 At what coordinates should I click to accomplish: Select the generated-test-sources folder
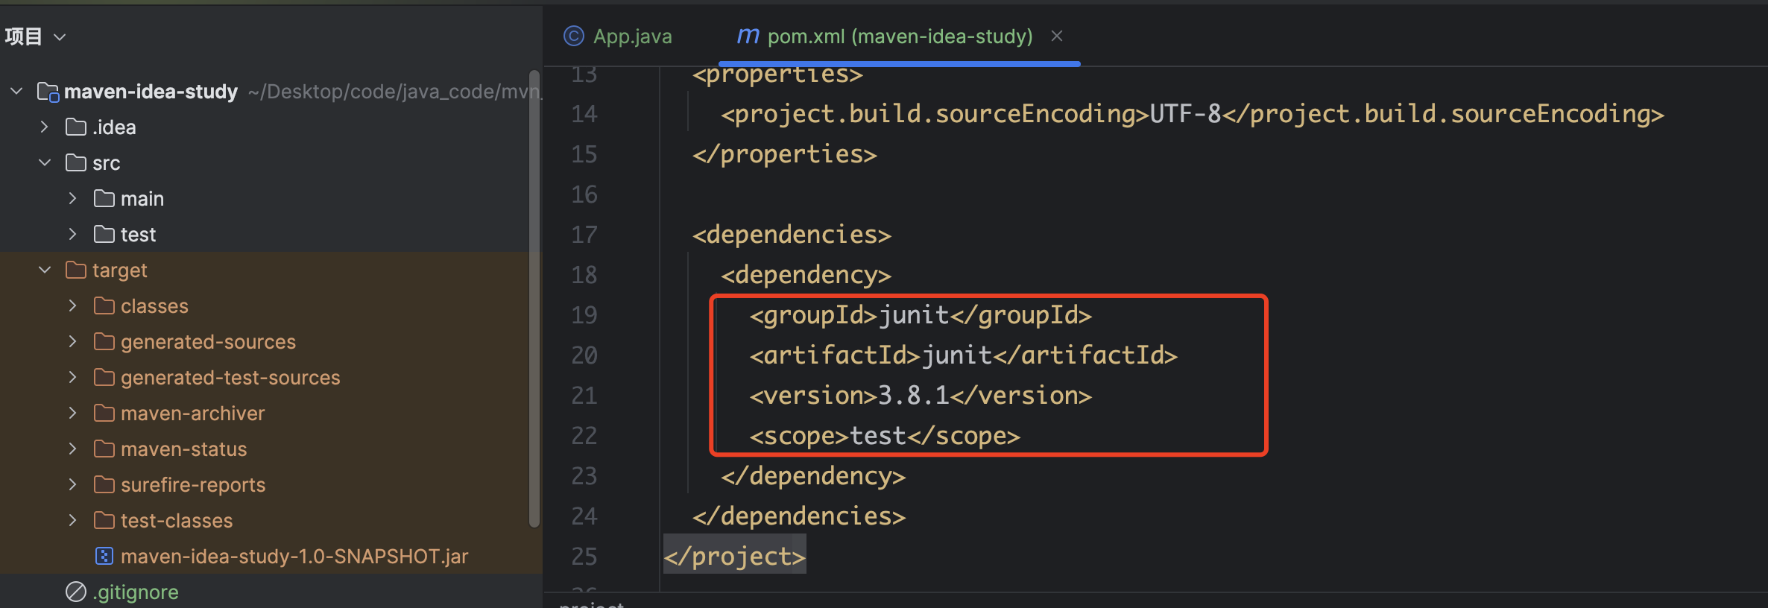tap(230, 378)
